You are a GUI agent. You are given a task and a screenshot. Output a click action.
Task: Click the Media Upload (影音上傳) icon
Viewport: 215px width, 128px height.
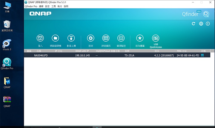pos(71,38)
